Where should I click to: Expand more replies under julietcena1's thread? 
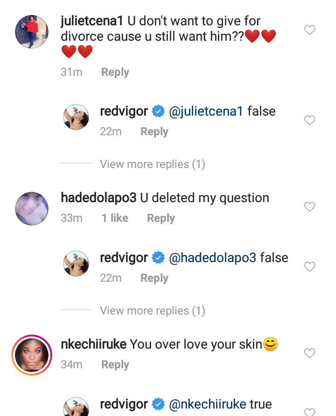152,164
